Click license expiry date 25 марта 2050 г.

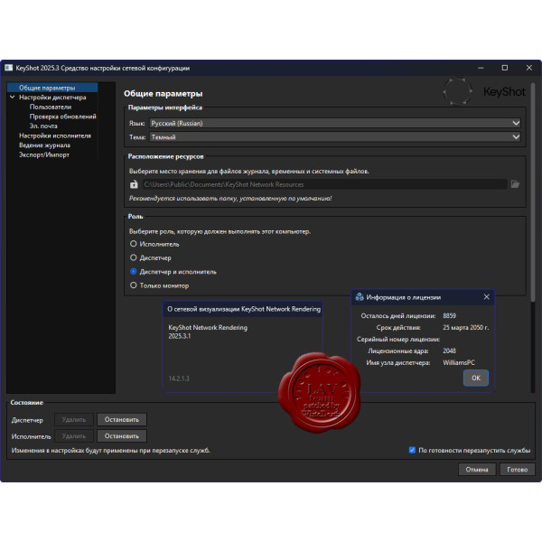[x=465, y=327]
